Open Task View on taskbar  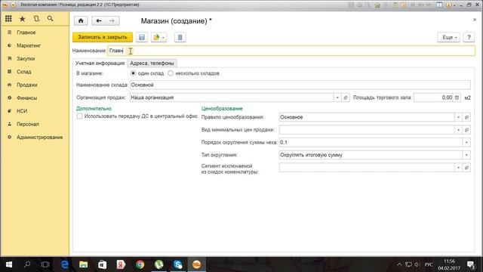45,264
